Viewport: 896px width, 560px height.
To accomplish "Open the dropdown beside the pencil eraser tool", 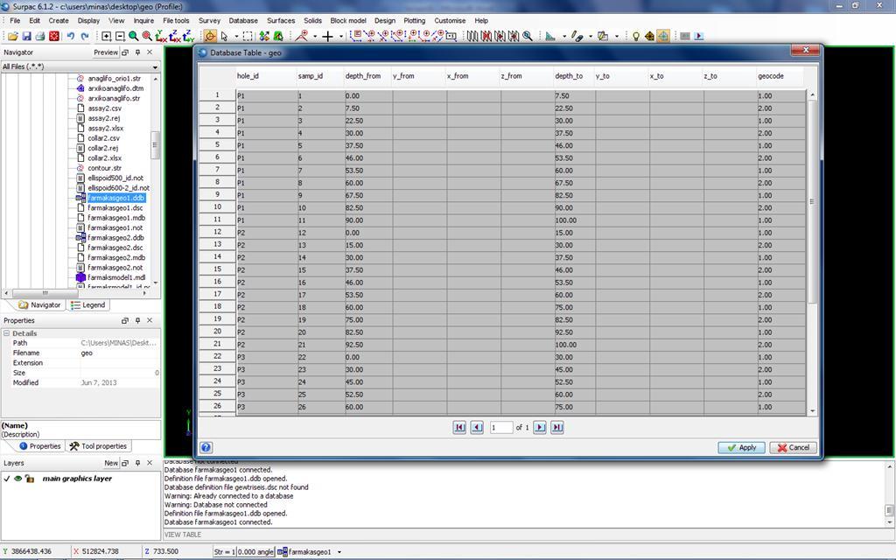I will coord(591,36).
